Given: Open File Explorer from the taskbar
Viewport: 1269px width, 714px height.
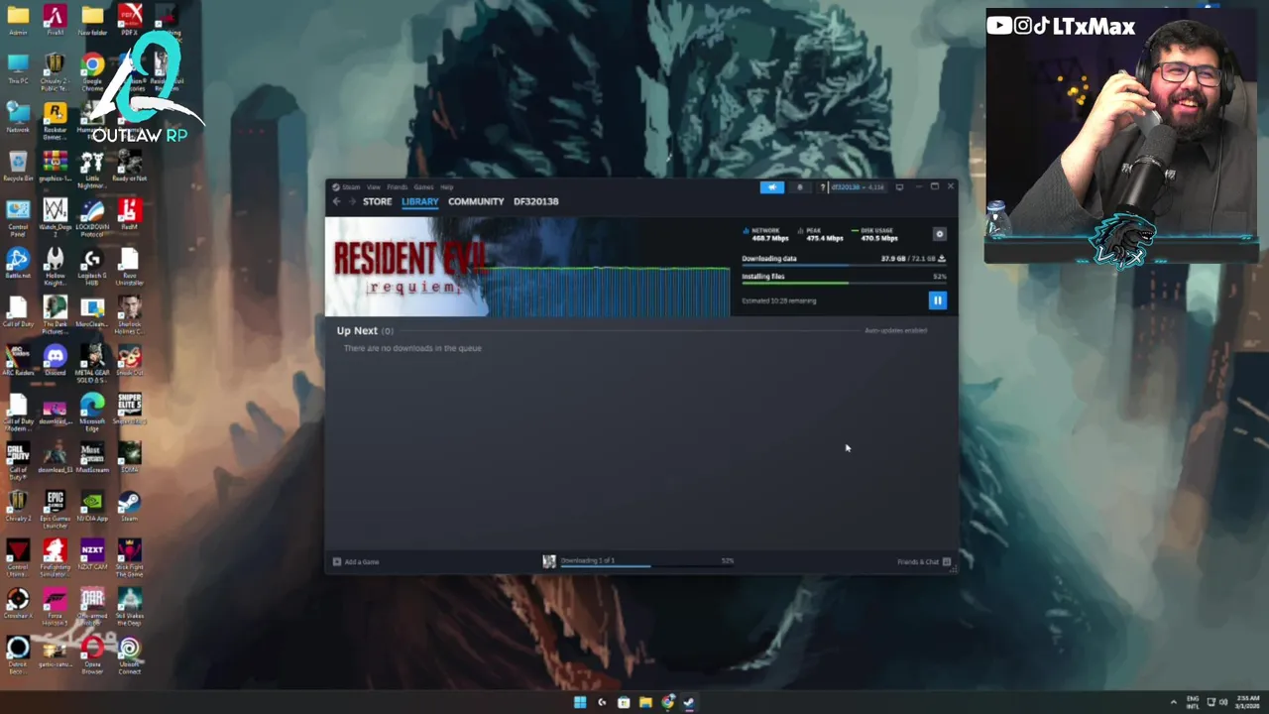Looking at the screenshot, I should click(x=645, y=702).
